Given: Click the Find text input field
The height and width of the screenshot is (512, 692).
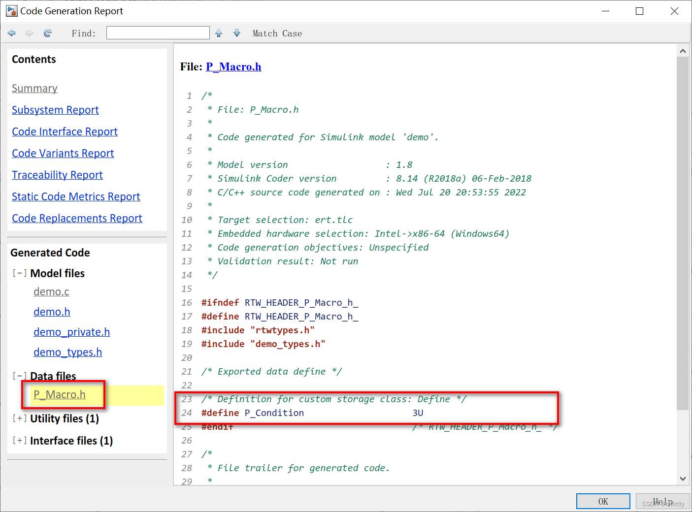Looking at the screenshot, I should pyautogui.click(x=158, y=33).
